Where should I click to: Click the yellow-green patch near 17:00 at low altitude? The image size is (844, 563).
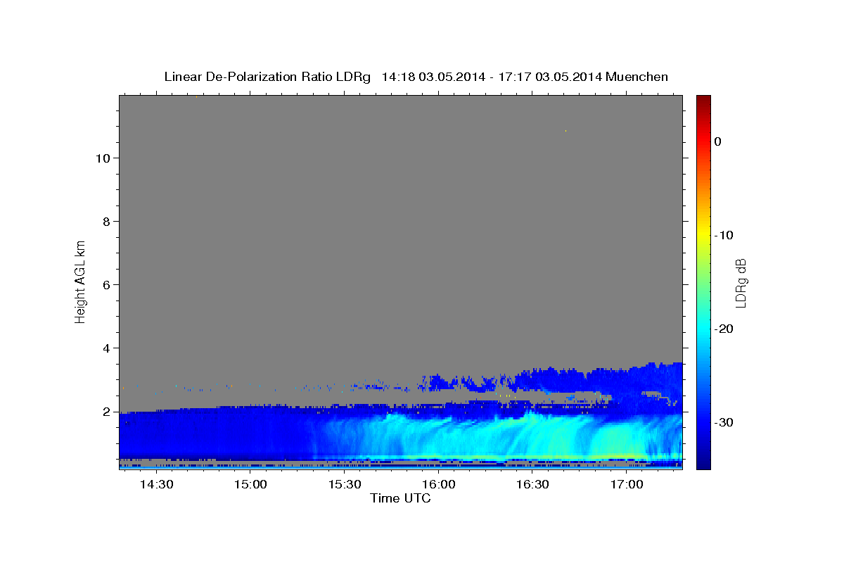tap(619, 443)
